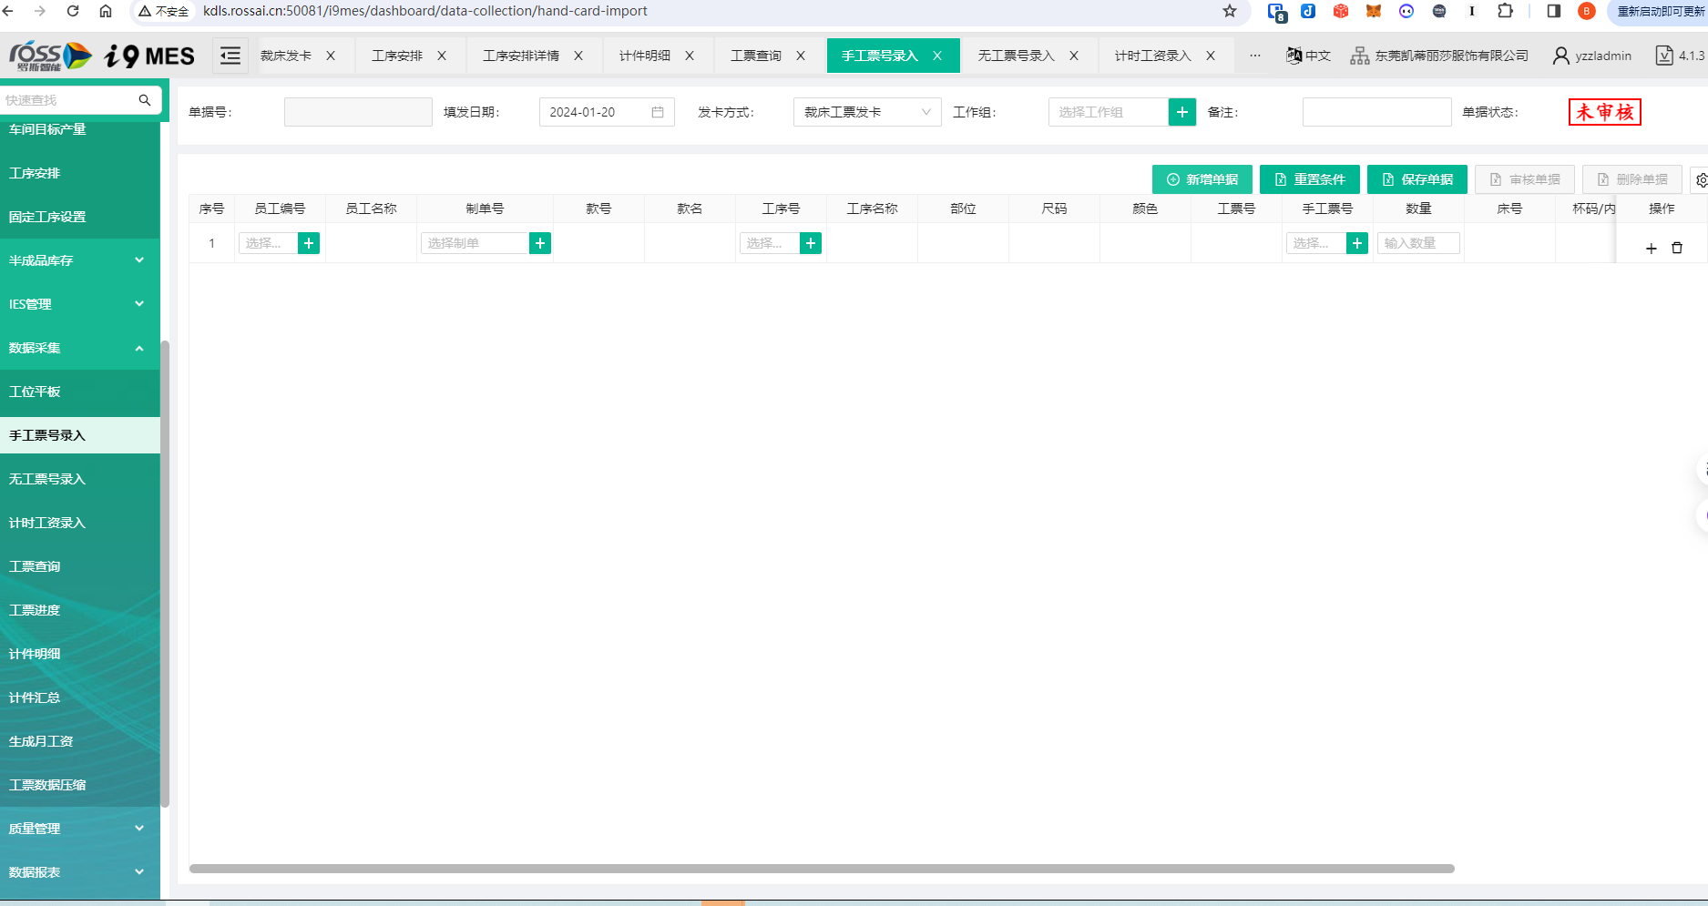Screen dimensions: 1708x906
Task: Click the browser relaunch to update button
Action: [1660, 11]
